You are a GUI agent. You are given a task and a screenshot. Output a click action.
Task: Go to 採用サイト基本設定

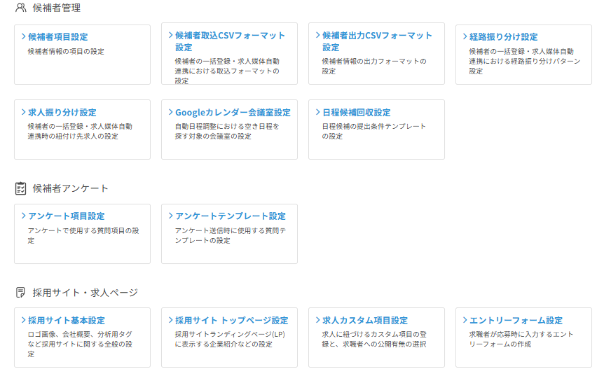67,321
